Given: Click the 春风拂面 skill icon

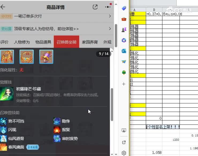Looking at the screenshot, I should coord(3,147).
